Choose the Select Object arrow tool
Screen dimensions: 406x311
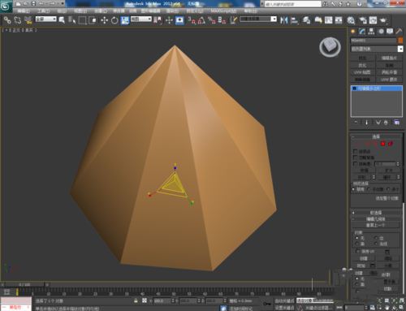(62, 20)
